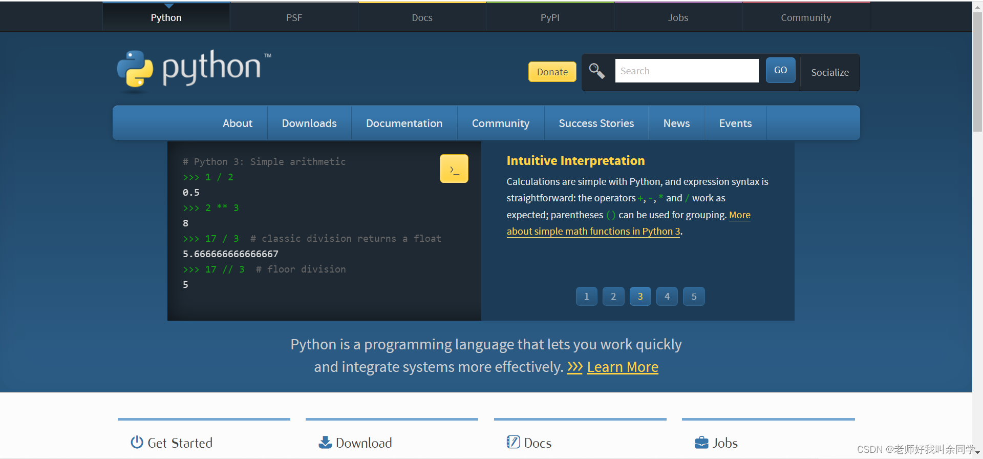Click the Jobs briefcase icon
This screenshot has height=459, width=983.
(x=701, y=442)
